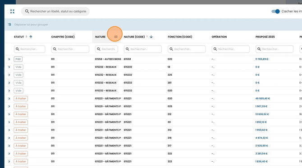
Task: Expand the À traiter row with fonction 020
Action: [9, 99]
